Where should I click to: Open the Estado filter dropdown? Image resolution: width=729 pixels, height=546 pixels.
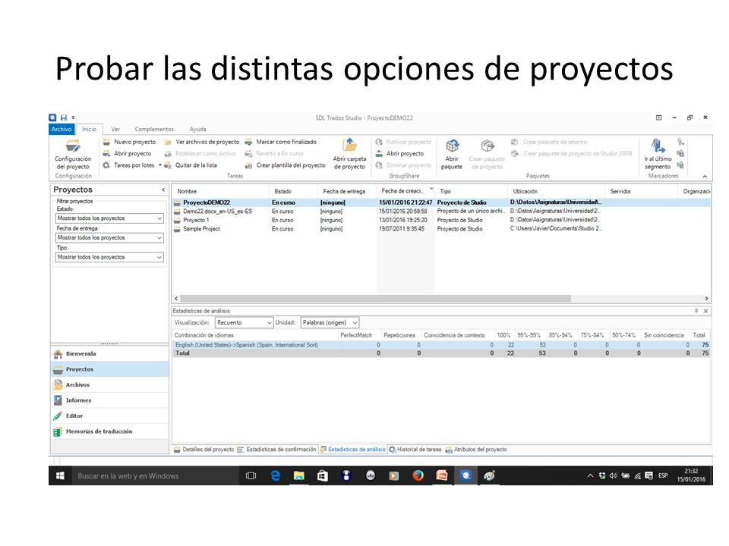109,218
